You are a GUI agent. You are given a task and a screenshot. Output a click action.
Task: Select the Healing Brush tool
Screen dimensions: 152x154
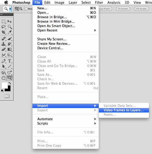pyautogui.click(x=3, y=39)
